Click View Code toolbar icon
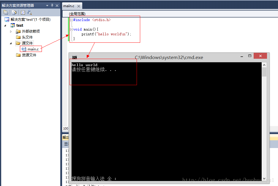 click(23, 12)
